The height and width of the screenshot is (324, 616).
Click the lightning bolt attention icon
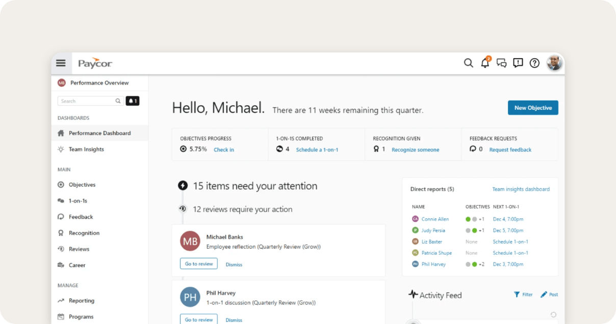(183, 186)
